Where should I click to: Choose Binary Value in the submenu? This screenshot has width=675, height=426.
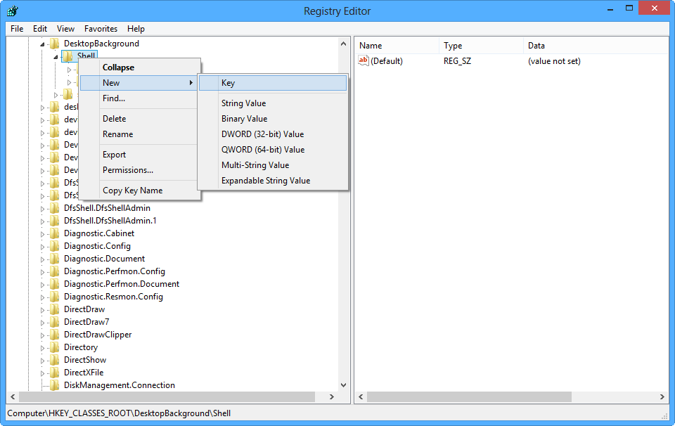273,119
